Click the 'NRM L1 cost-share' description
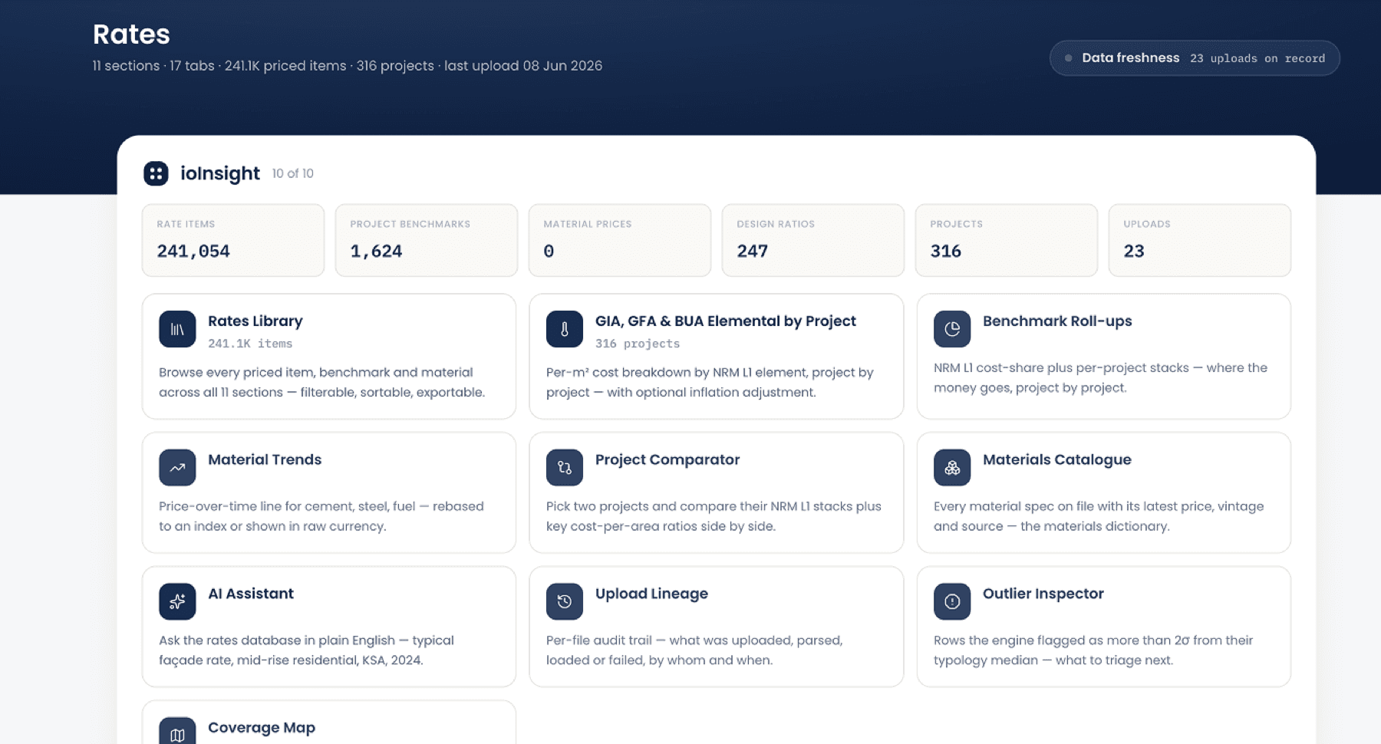This screenshot has height=744, width=1381. tap(1100, 377)
